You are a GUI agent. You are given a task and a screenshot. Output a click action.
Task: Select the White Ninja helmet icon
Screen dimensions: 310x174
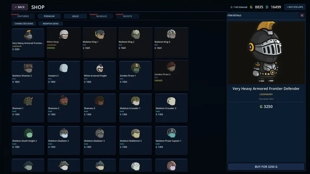coord(64,34)
